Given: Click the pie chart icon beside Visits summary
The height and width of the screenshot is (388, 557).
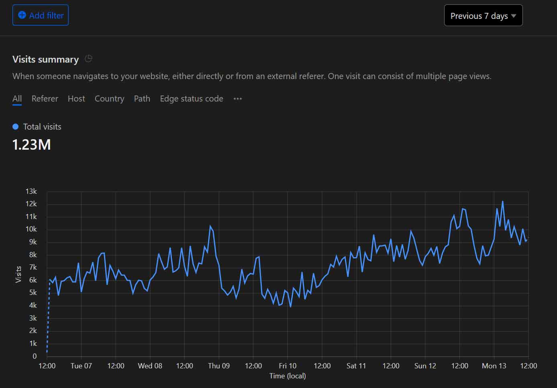Looking at the screenshot, I should (x=88, y=59).
